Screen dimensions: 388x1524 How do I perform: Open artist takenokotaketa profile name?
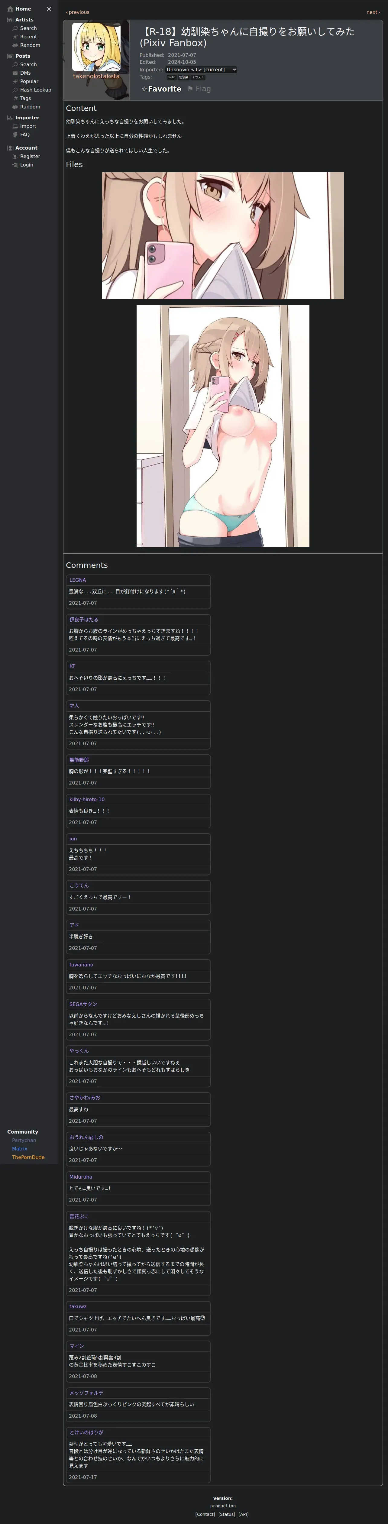pos(96,76)
